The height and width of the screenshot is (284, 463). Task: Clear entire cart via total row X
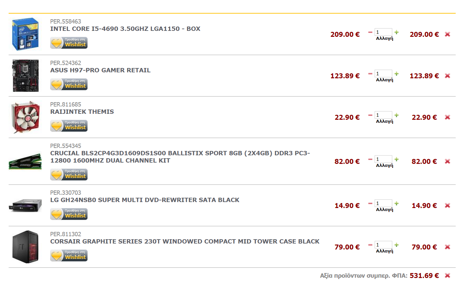pyautogui.click(x=447, y=275)
